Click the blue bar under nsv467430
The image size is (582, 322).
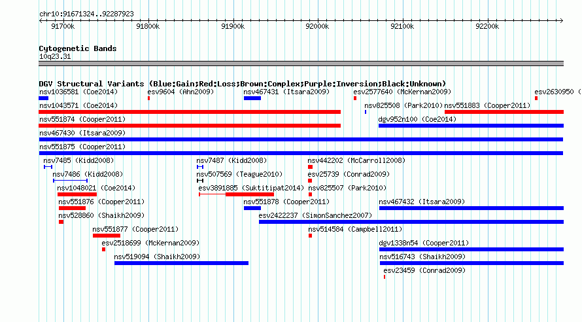click(x=301, y=139)
